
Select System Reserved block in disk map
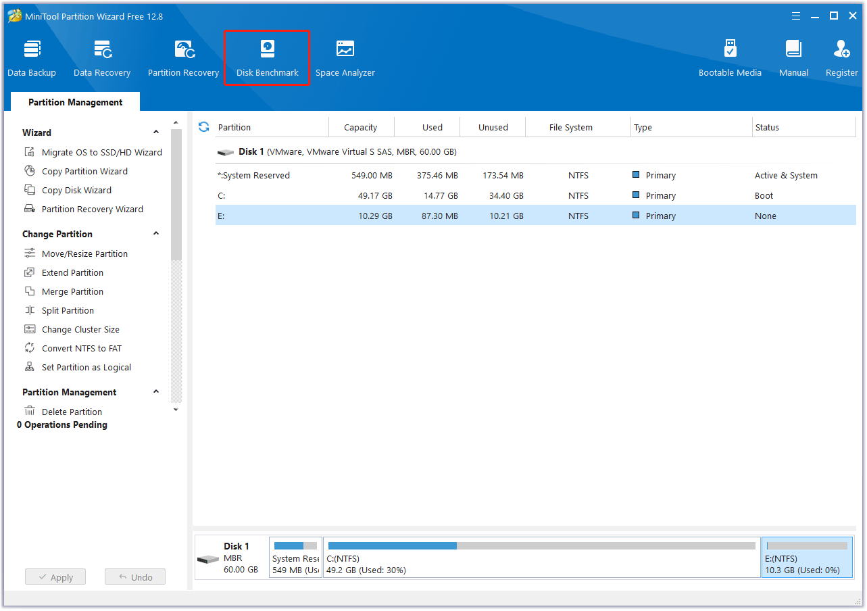295,558
